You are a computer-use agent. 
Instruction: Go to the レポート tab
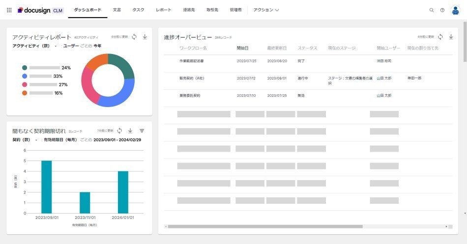[x=164, y=10]
